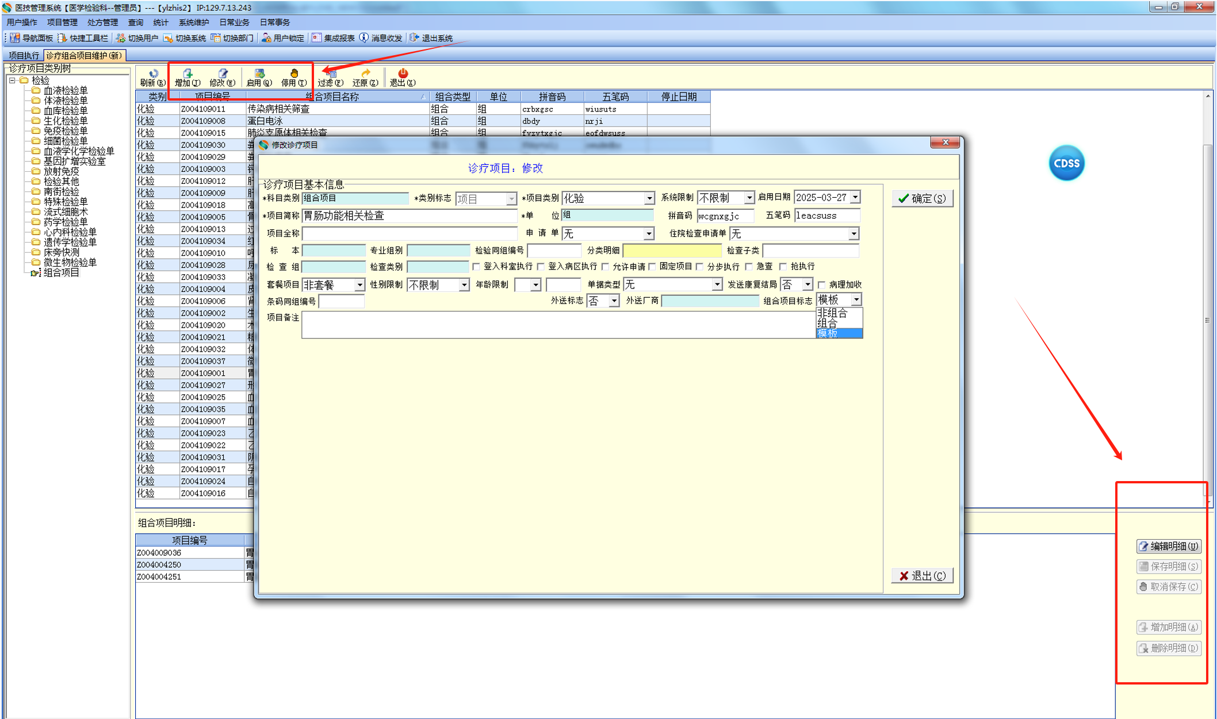
Task: Open the 启用日期 date dropdown
Action: click(x=855, y=198)
